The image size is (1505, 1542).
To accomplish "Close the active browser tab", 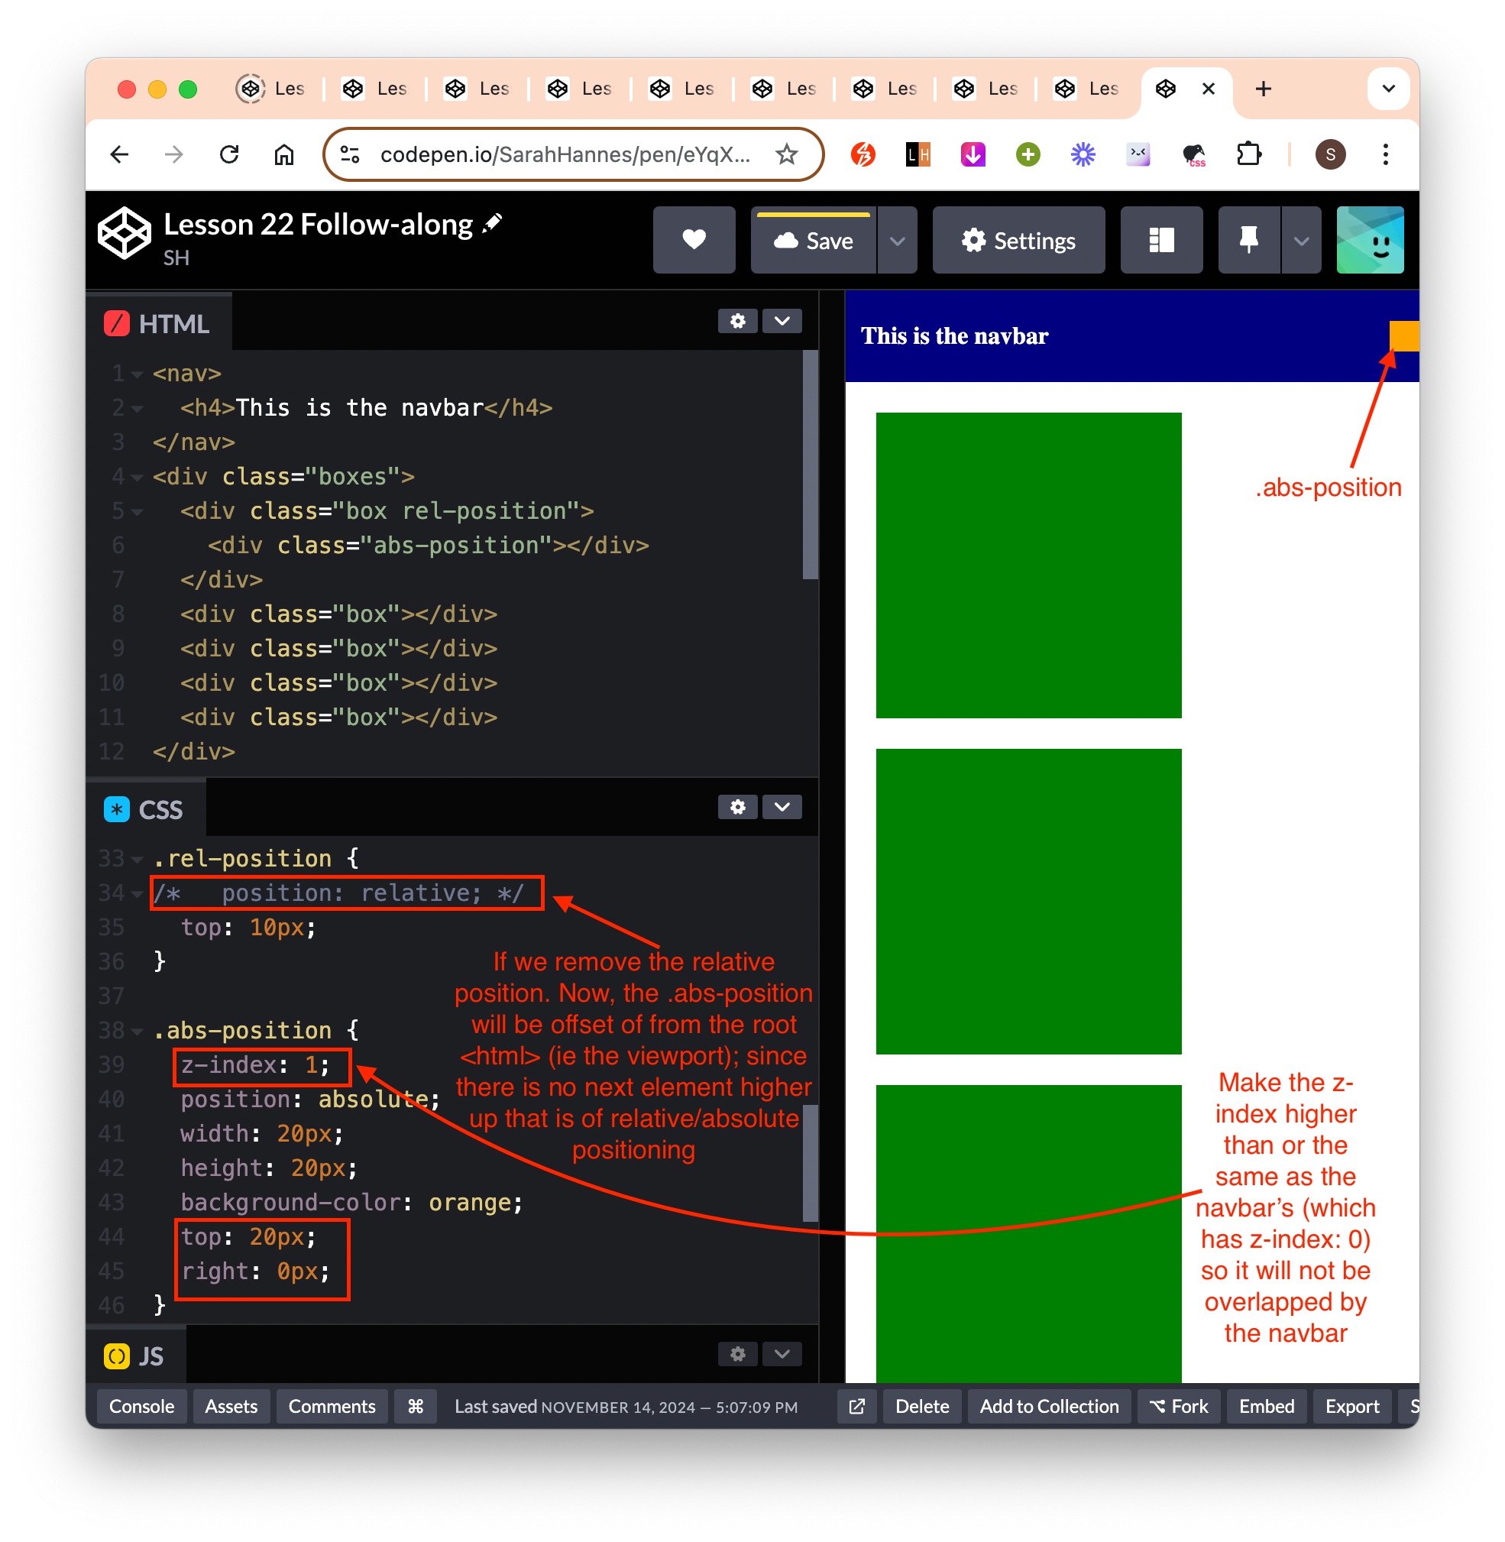I will [1208, 89].
